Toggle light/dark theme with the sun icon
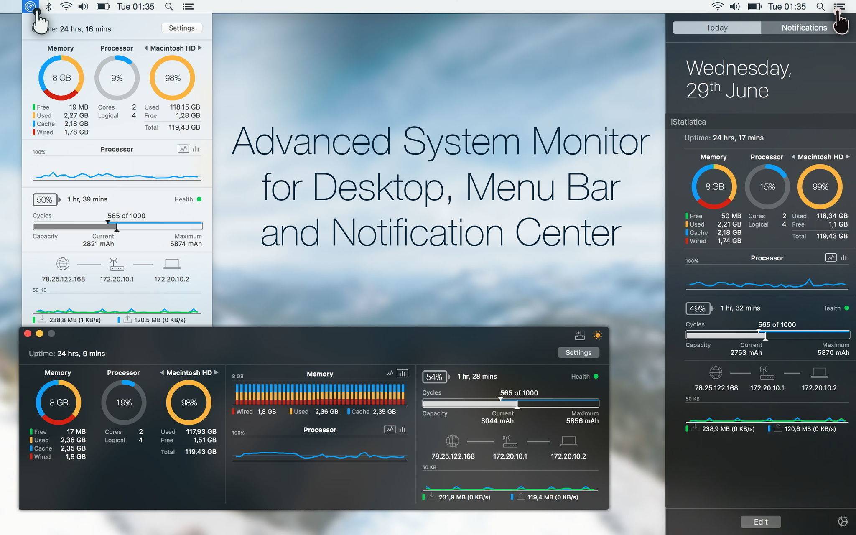Screen dimensions: 856x535 click(598, 335)
